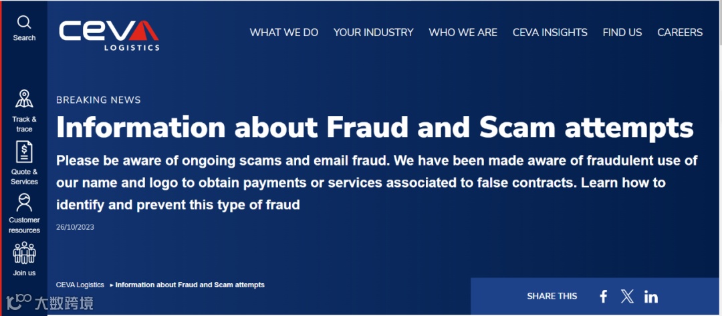Share this article on LinkedIn
The height and width of the screenshot is (316, 722).
650,297
